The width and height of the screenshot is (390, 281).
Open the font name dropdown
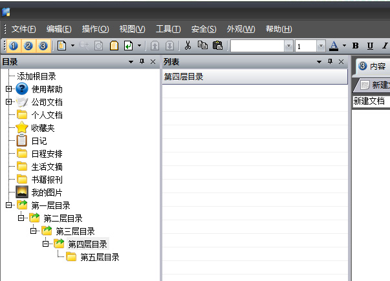pyautogui.click(x=289, y=46)
